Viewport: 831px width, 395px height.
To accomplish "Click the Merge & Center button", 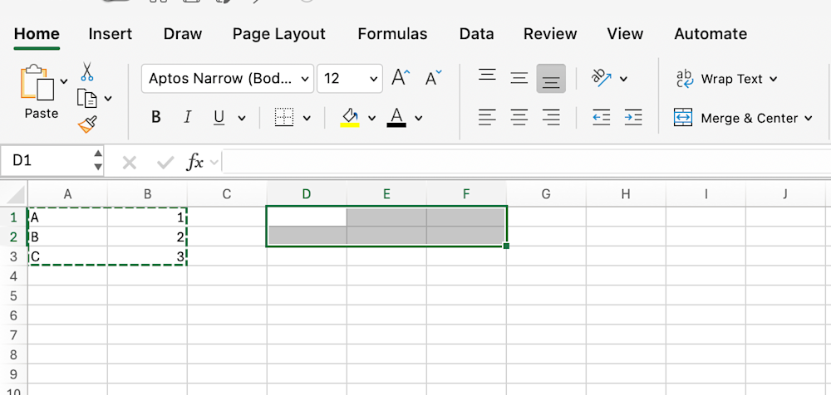I will (735, 118).
